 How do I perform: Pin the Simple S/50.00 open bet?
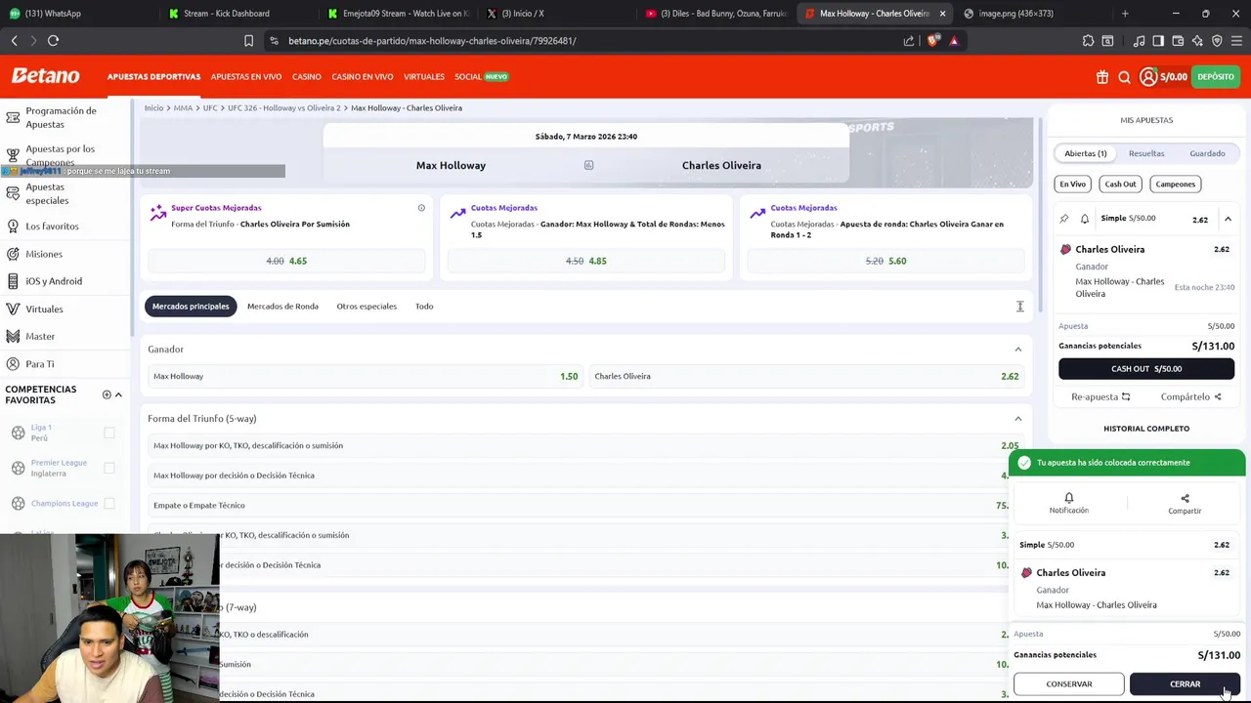1064,219
